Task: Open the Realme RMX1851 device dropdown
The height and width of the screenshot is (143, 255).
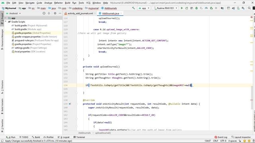Action: pos(165,8)
